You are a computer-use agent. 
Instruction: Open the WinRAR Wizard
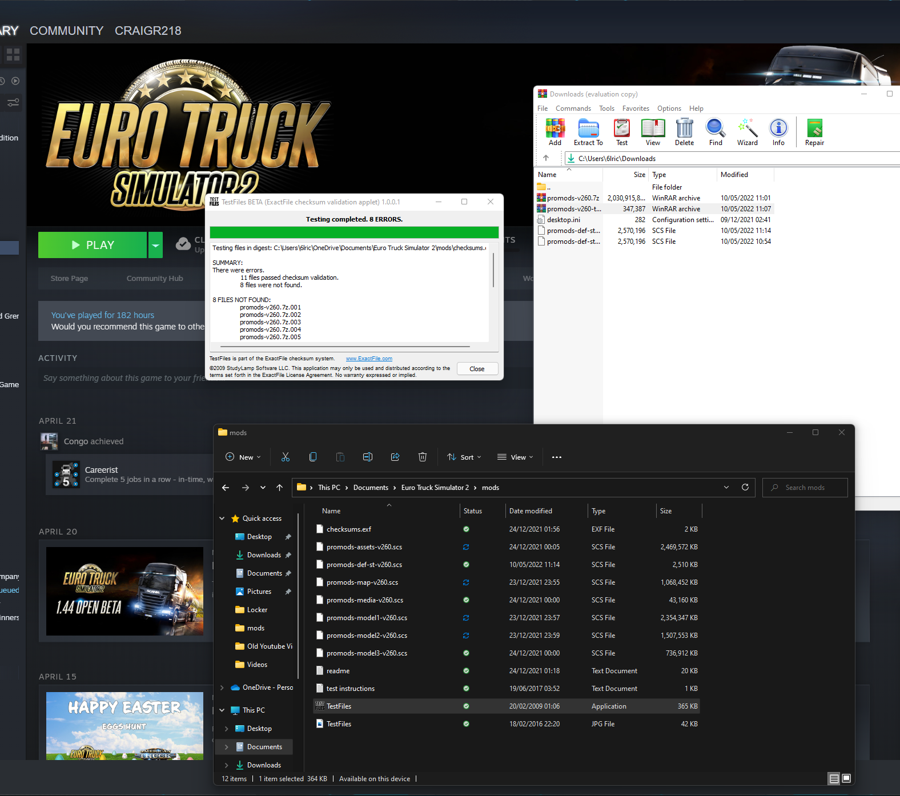[747, 132]
